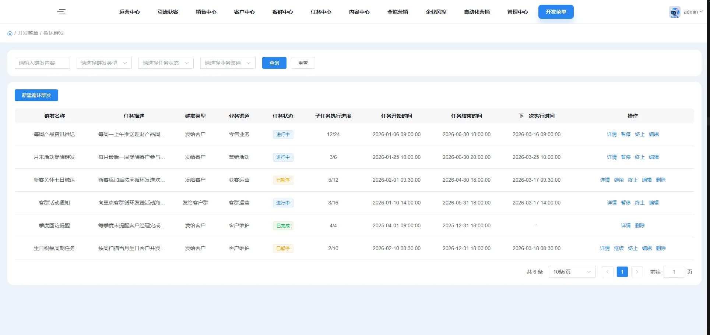Focus the 请输入群发内容 input field
Screen dimensions: 710x335
click(x=42, y=63)
